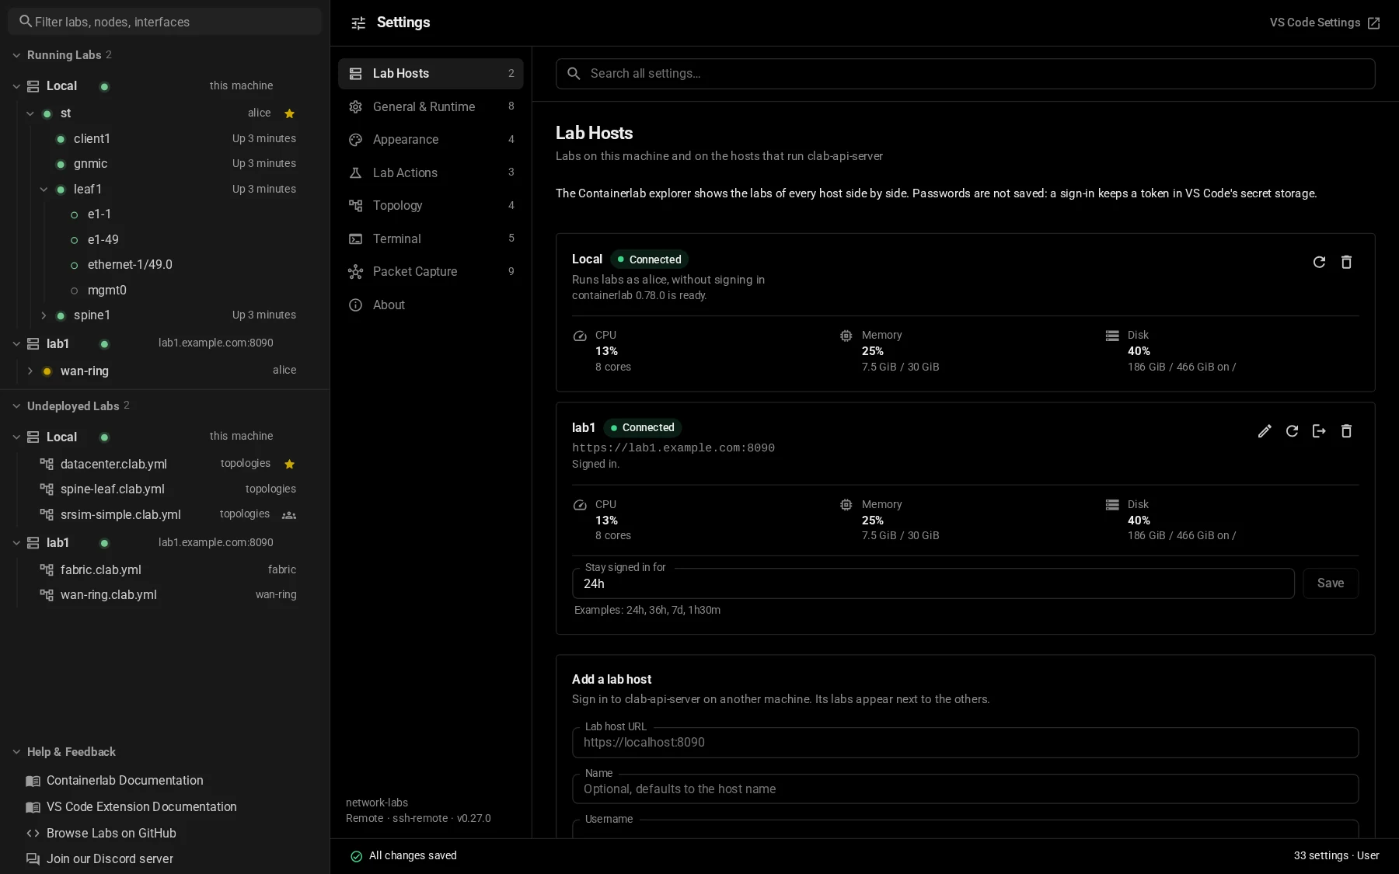Select interface ethernet-1/49.0
This screenshot has width=1399, height=874.
coord(165,265)
